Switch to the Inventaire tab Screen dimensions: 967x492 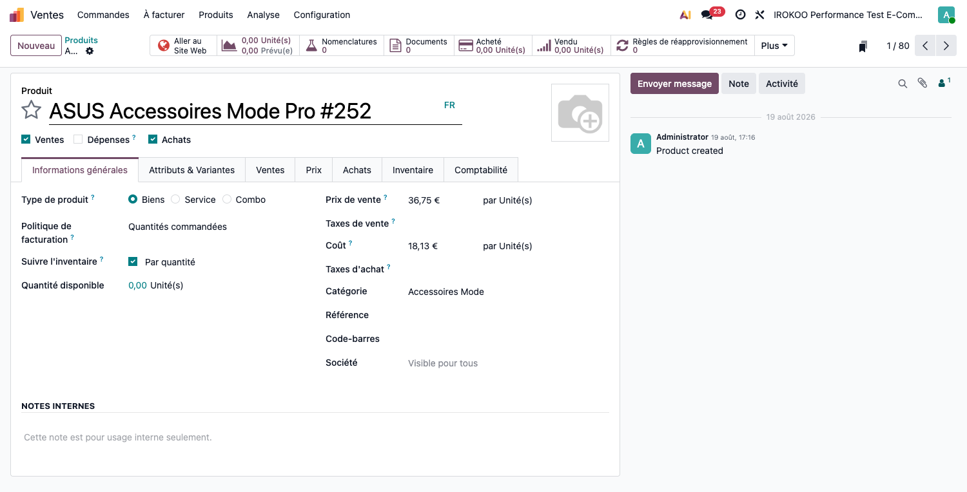tap(413, 170)
